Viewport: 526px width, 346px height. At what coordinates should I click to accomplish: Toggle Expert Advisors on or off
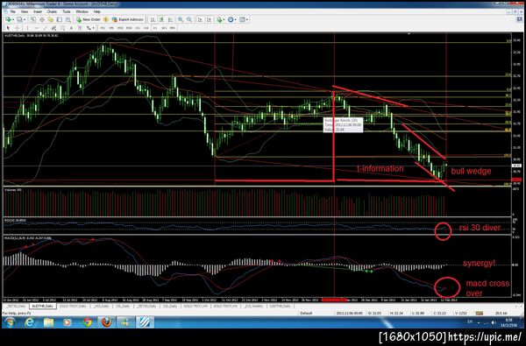click(128, 19)
